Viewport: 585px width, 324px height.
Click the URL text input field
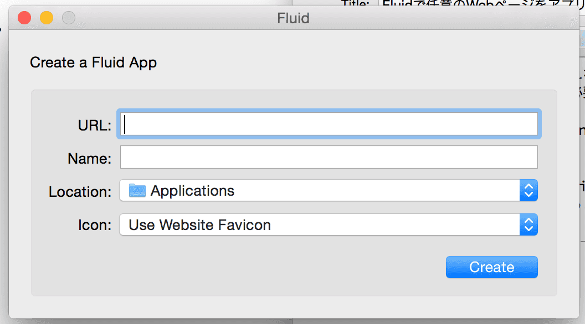pyautogui.click(x=328, y=124)
